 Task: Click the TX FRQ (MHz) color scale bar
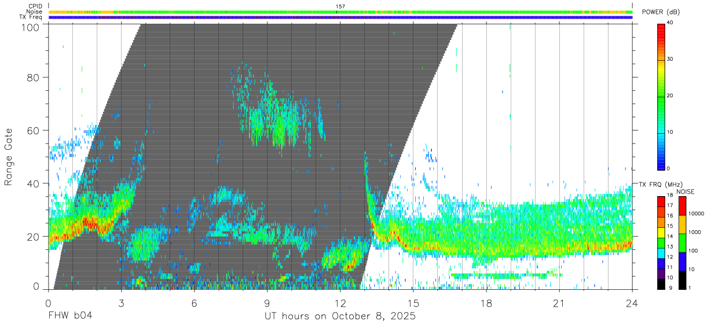[661, 242]
